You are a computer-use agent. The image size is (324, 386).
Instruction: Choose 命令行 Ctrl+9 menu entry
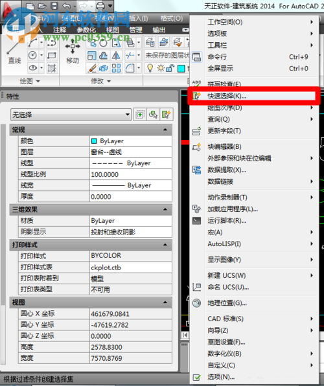[253, 57]
